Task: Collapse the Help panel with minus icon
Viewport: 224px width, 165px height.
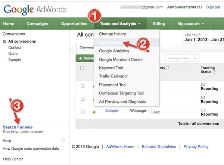Action: (63, 141)
